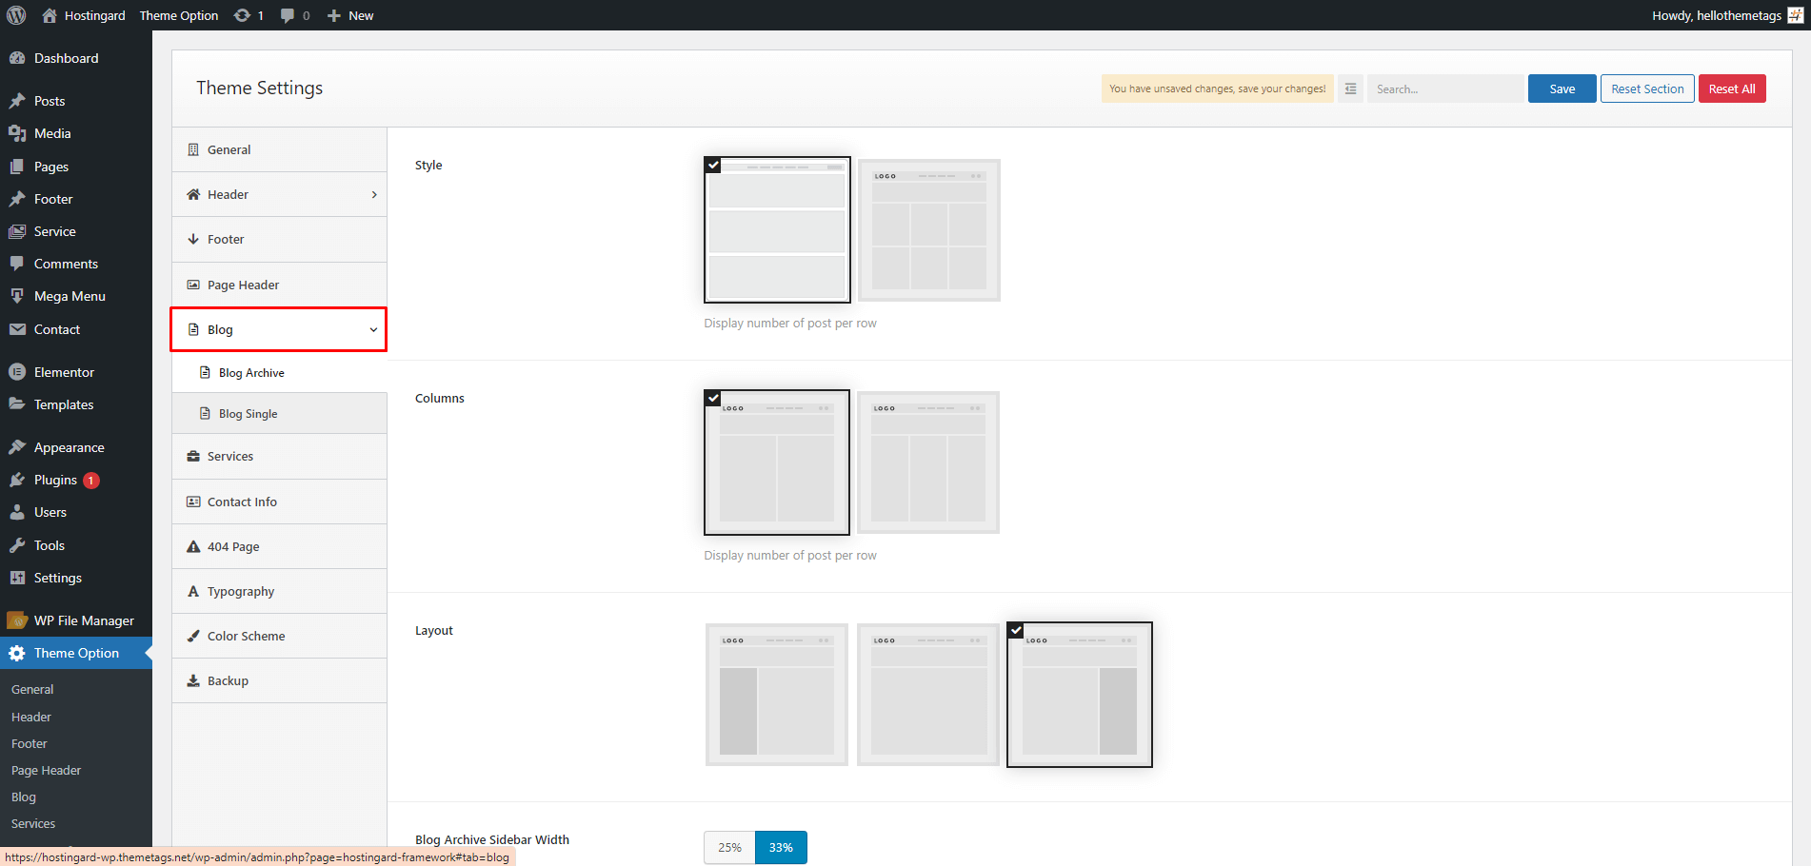This screenshot has width=1811, height=866.
Task: Click the WP File Manager icon
Action: coord(17,620)
